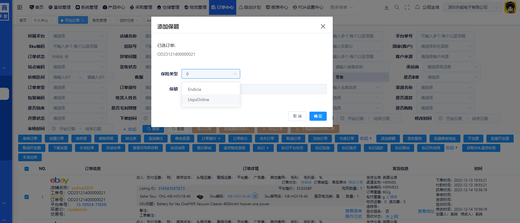Click 获取DHL退货标签 button
Viewport: 520px width, 223px height.
[481, 148]
